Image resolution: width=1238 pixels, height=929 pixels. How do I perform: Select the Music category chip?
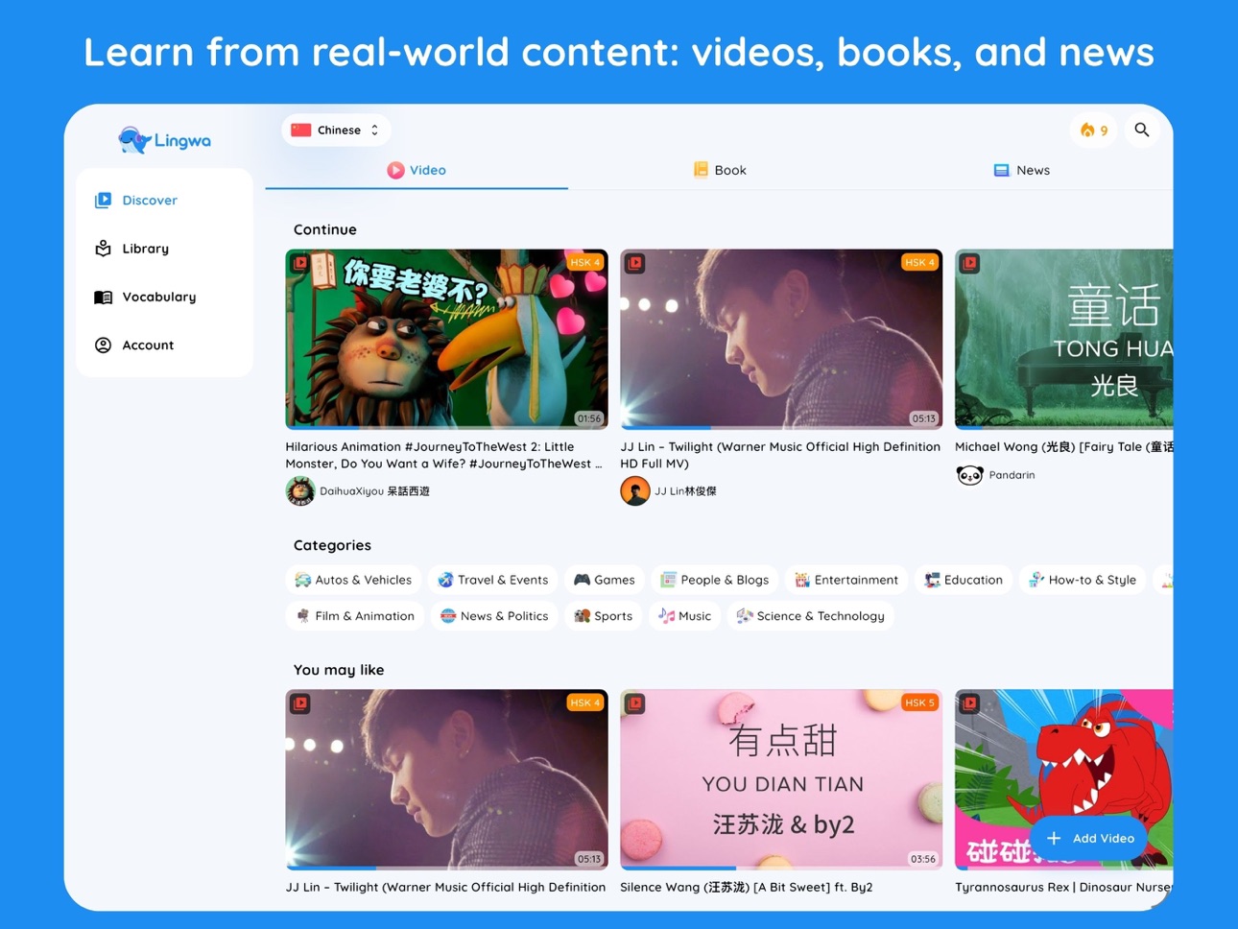point(685,616)
